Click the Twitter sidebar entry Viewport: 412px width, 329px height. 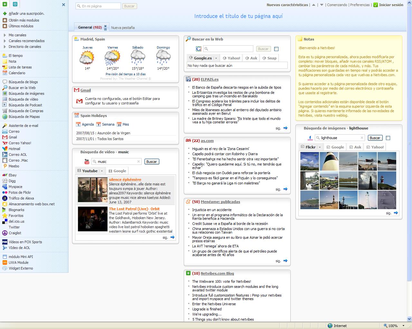(14, 227)
